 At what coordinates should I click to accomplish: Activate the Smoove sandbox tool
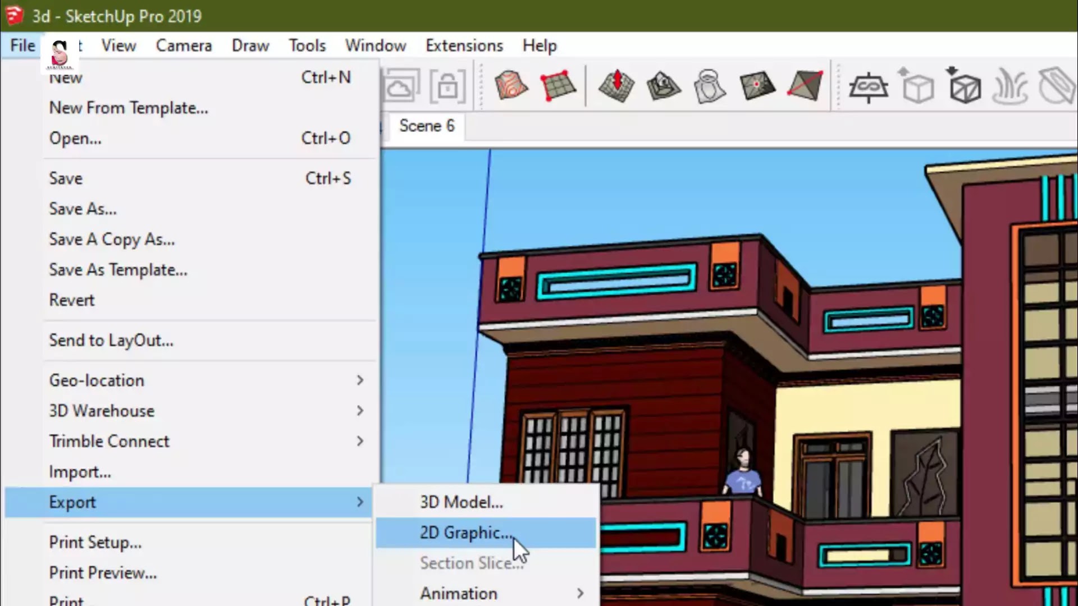coord(616,86)
